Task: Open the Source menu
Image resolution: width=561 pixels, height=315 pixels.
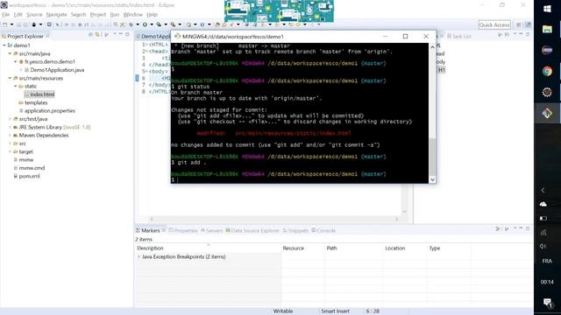Action: [x=34, y=15]
